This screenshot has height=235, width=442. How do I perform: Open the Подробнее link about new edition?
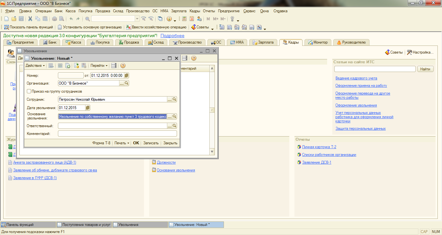point(172,36)
